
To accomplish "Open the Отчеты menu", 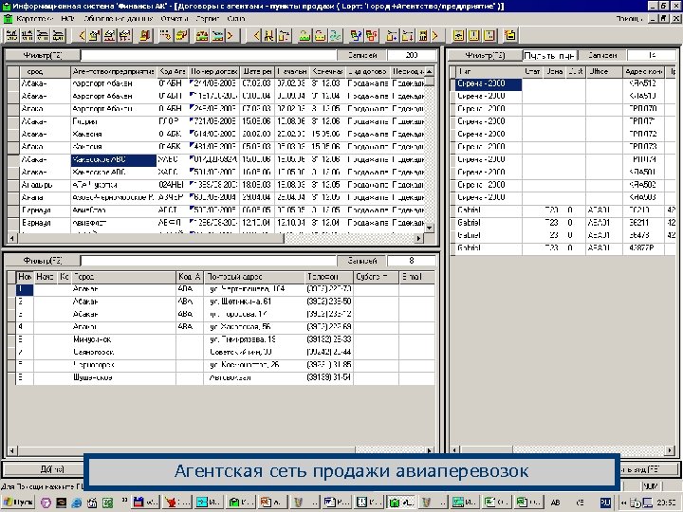I will tap(175, 19).
